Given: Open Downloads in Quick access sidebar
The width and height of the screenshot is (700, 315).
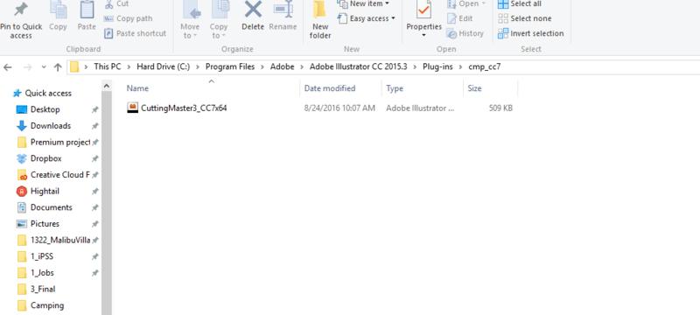Looking at the screenshot, I should (51, 126).
